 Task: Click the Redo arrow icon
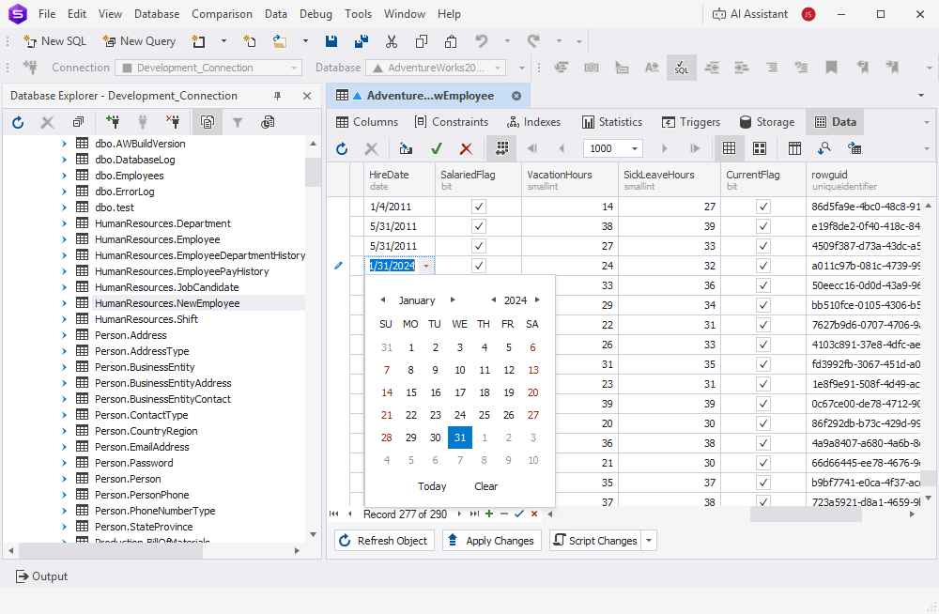(x=533, y=41)
